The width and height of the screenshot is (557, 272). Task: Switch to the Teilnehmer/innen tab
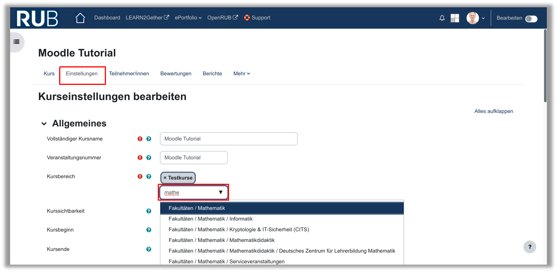coord(129,74)
